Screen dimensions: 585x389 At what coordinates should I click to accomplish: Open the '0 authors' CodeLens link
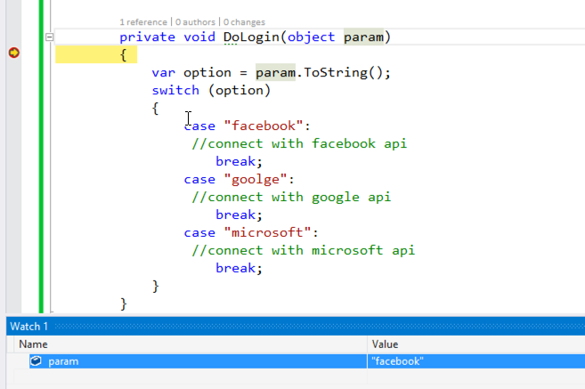pos(195,22)
